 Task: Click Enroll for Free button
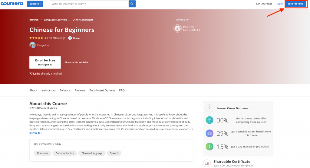tap(45, 62)
